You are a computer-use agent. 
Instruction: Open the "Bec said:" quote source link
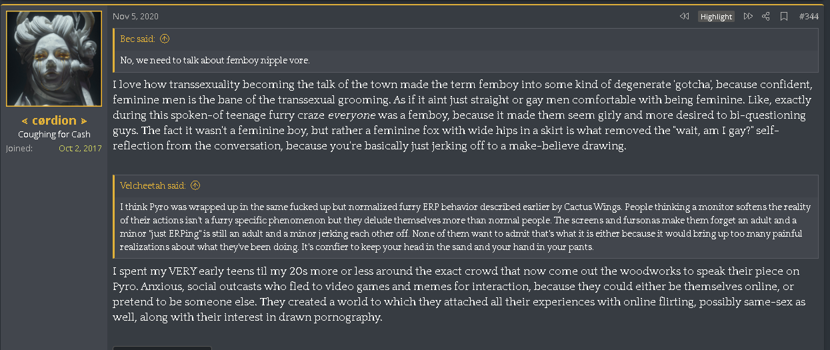pos(137,39)
